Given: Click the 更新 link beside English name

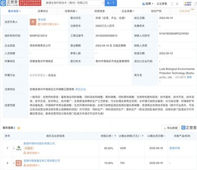Looking at the screenshot, I should pyautogui.click(x=189, y=77).
